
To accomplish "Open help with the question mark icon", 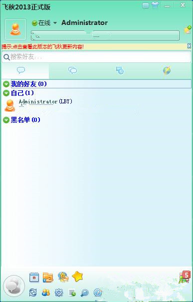I will tap(98, 293).
